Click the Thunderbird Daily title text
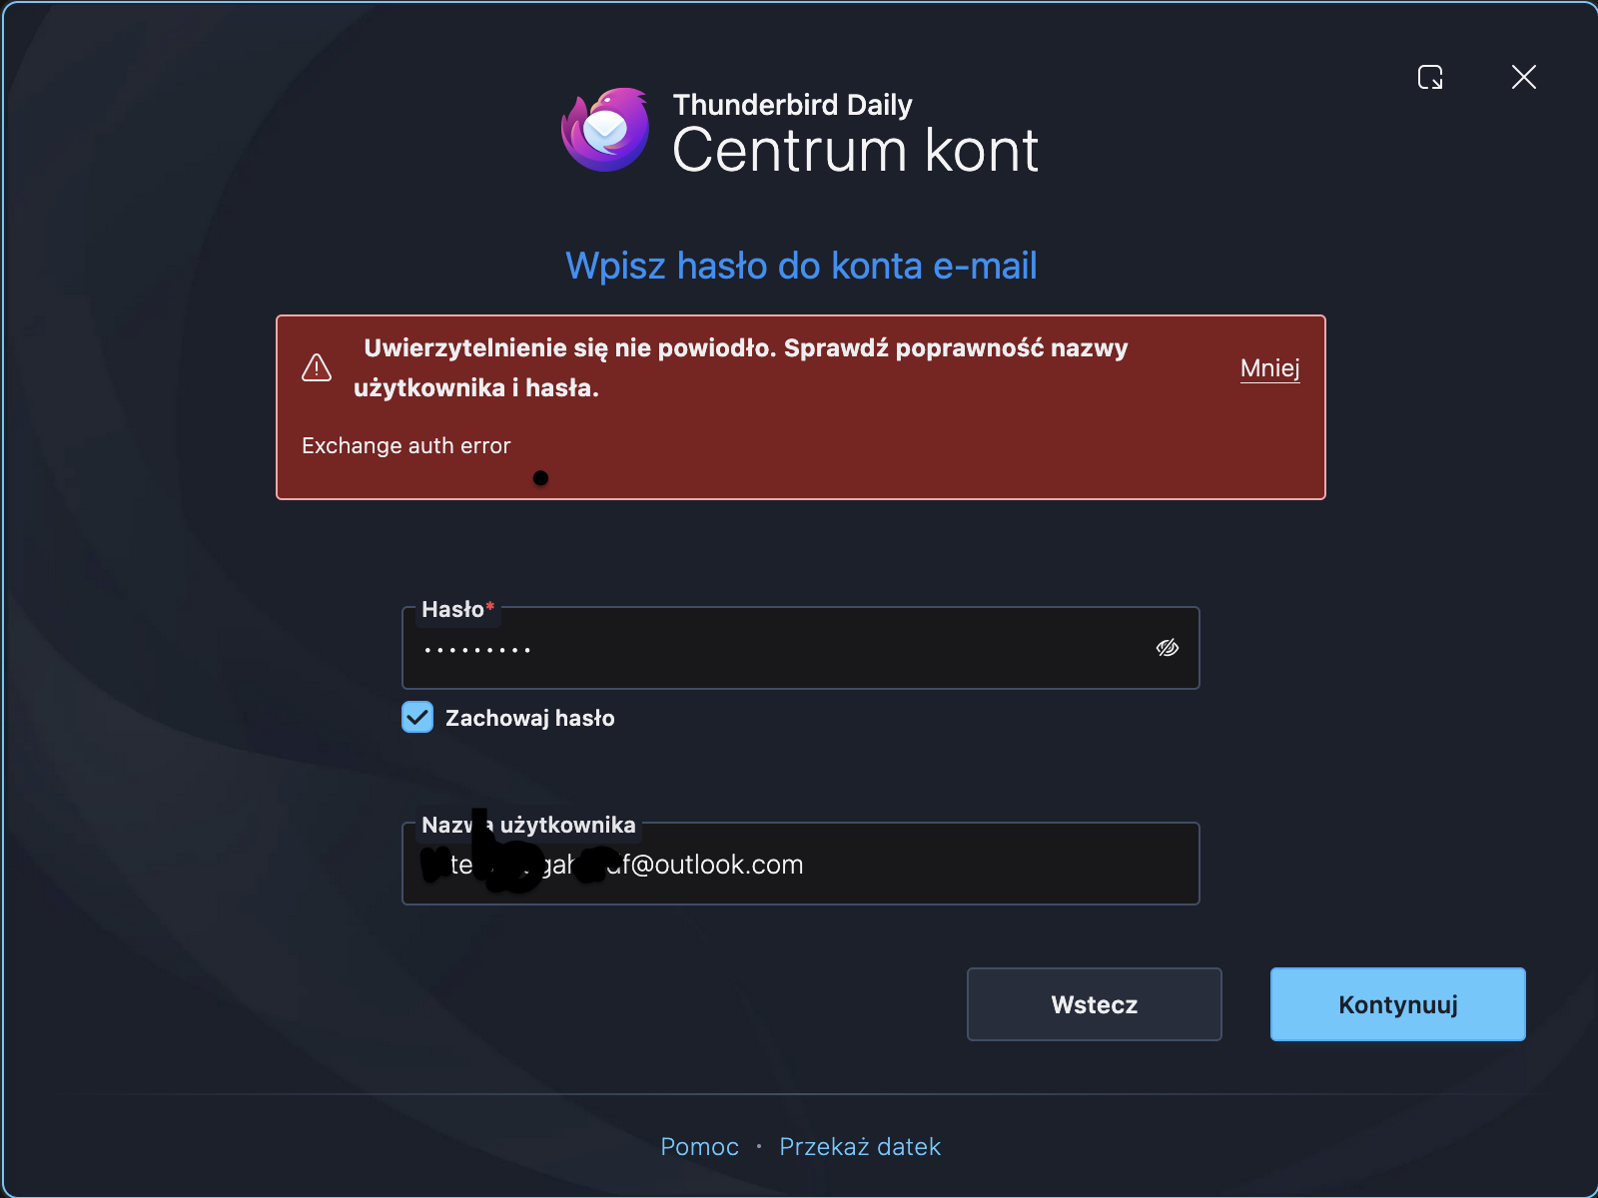Viewport: 1598px width, 1198px height. (x=793, y=104)
